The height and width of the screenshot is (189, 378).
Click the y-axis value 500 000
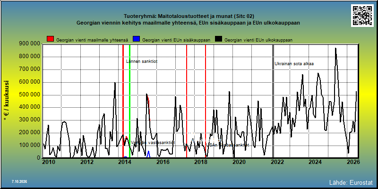click(x=29, y=95)
